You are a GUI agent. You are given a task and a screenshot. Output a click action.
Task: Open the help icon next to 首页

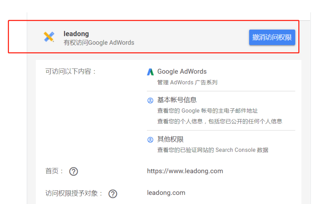click(73, 171)
